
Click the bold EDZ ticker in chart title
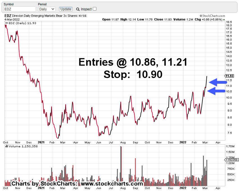point(8,16)
